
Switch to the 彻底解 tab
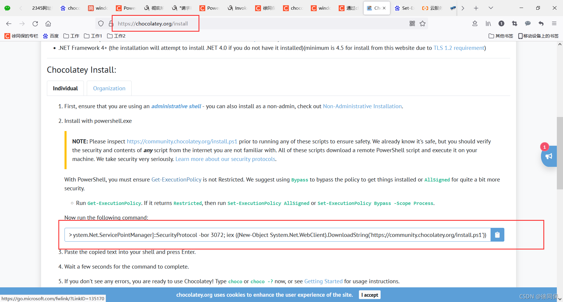[154, 8]
